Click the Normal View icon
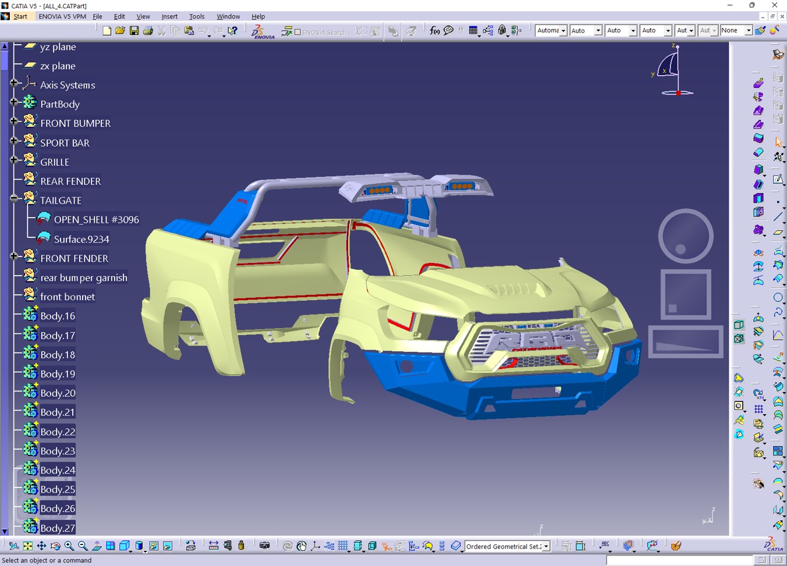 pos(97,546)
